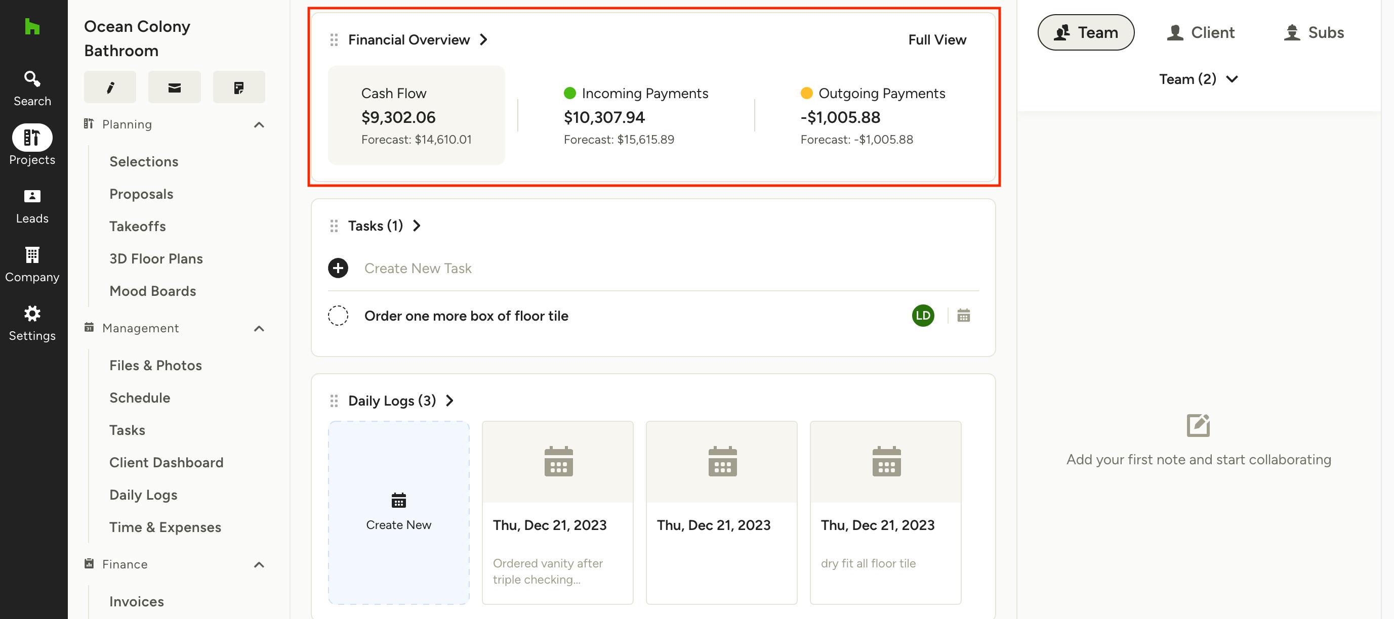Screen dimensions: 1394x619
Task: Switch to the Team tab
Action: pyautogui.click(x=1086, y=32)
